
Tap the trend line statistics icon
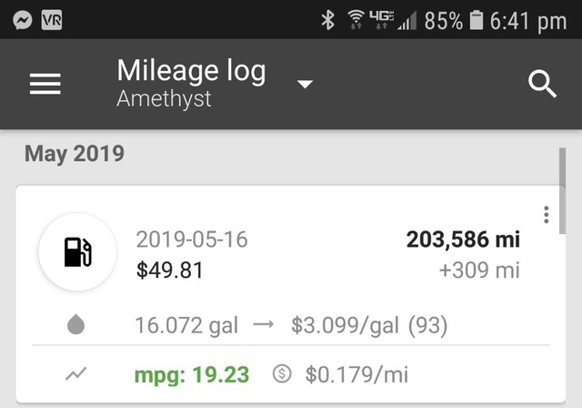click(x=75, y=373)
